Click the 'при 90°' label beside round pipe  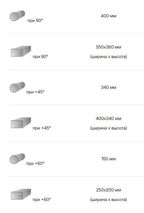pos(35,21)
